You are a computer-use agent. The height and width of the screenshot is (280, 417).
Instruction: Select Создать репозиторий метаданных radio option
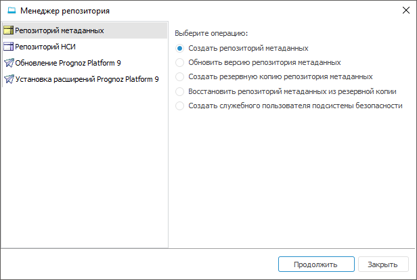(x=179, y=48)
